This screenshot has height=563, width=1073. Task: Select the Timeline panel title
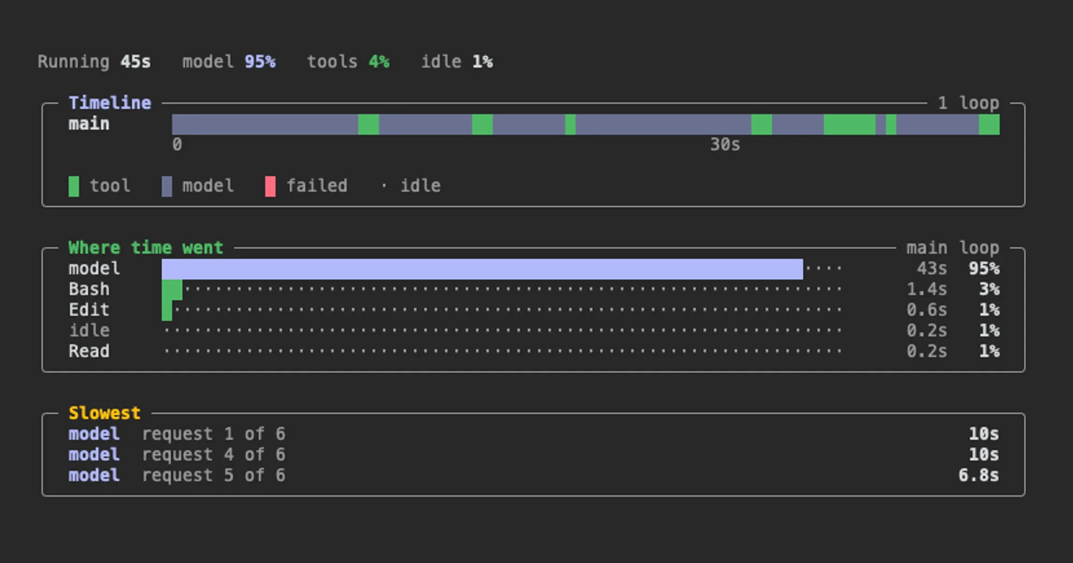pos(109,103)
